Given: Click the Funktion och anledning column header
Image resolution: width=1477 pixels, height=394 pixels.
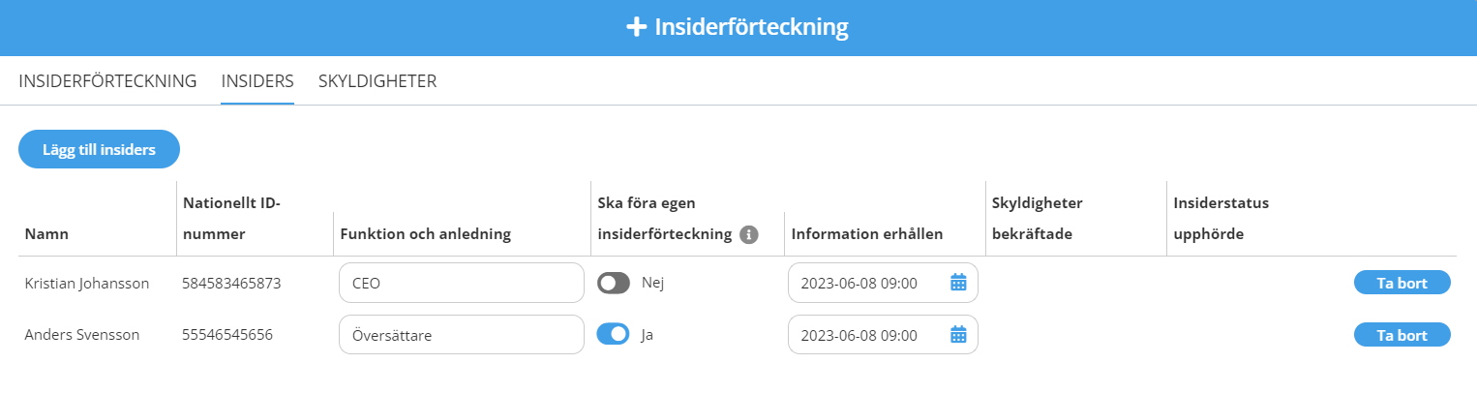Looking at the screenshot, I should [425, 234].
